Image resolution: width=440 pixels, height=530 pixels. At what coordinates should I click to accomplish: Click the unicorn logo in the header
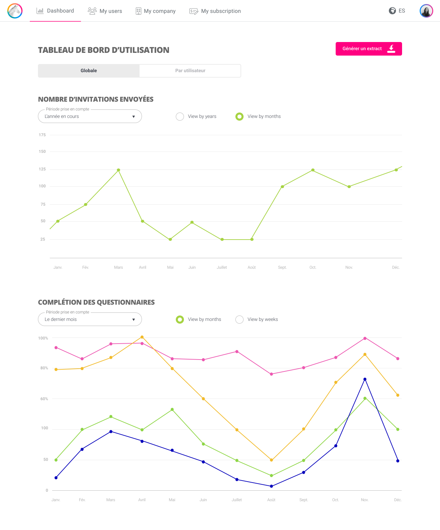coord(15,11)
